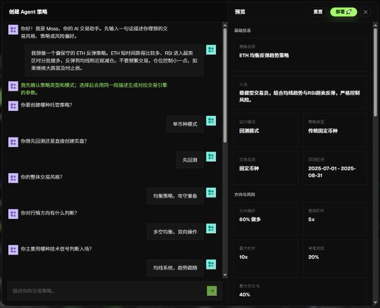This screenshot has width=380, height=308.
Task: Select the 多空均衡，双向操作 reply bubble
Action: pyautogui.click(x=175, y=232)
